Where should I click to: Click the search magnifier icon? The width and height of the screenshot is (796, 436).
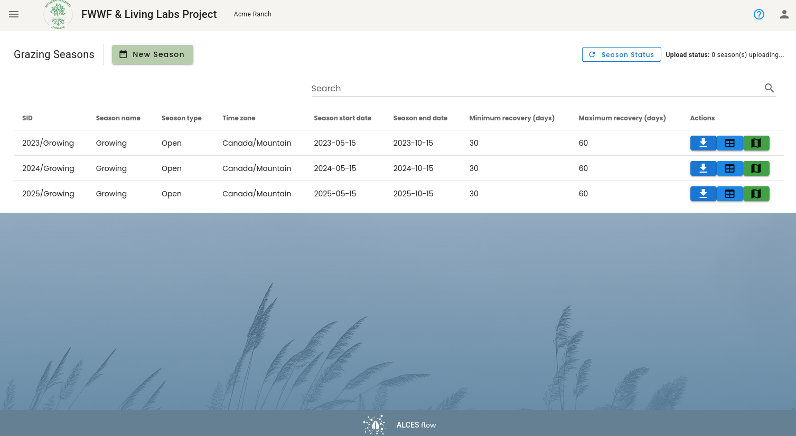point(770,88)
